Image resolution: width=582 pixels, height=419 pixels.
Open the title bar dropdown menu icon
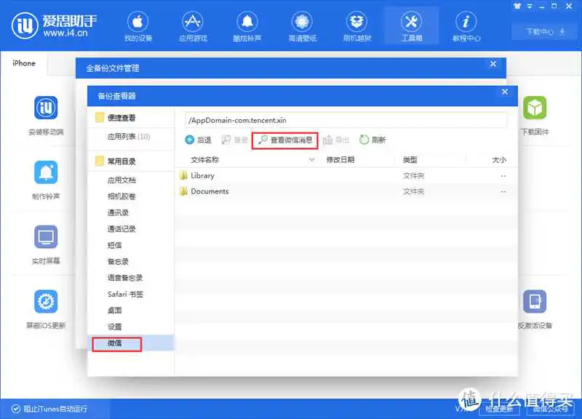pyautogui.click(x=530, y=6)
